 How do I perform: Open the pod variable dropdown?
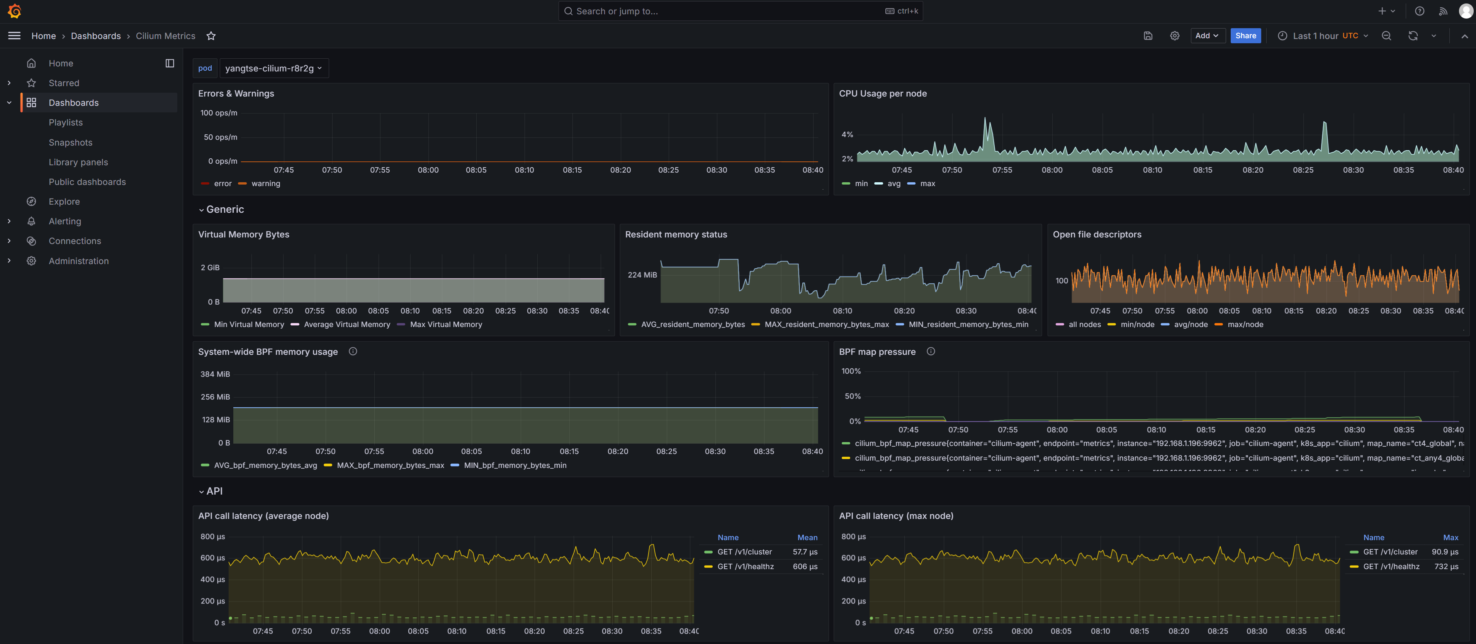pos(273,68)
